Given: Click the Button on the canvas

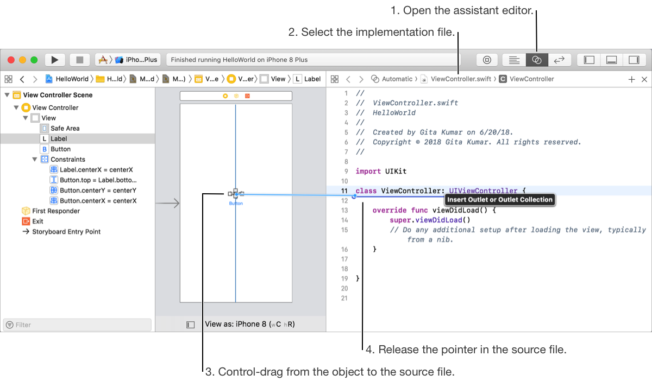Looking at the screenshot, I should pyautogui.click(x=236, y=204).
